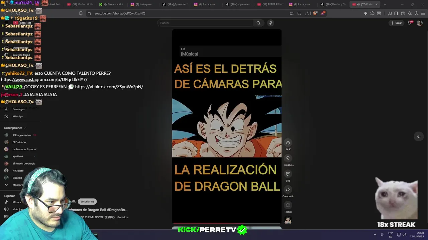
Task: Focus the Buscar search field
Action: pos(205,23)
